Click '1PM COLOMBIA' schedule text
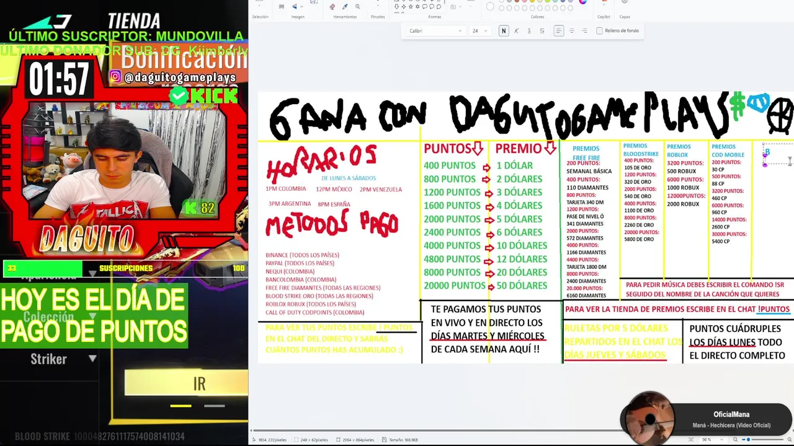The width and height of the screenshot is (794, 446). pyautogui.click(x=285, y=189)
